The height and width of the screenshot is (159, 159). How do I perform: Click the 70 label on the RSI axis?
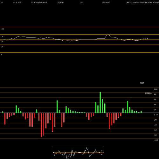(x=2, y=37)
